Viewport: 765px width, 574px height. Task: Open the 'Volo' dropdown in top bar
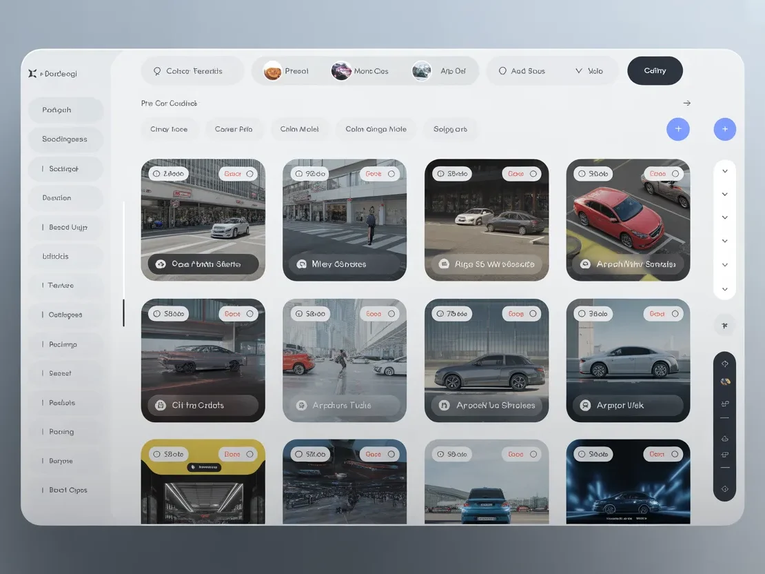(589, 71)
